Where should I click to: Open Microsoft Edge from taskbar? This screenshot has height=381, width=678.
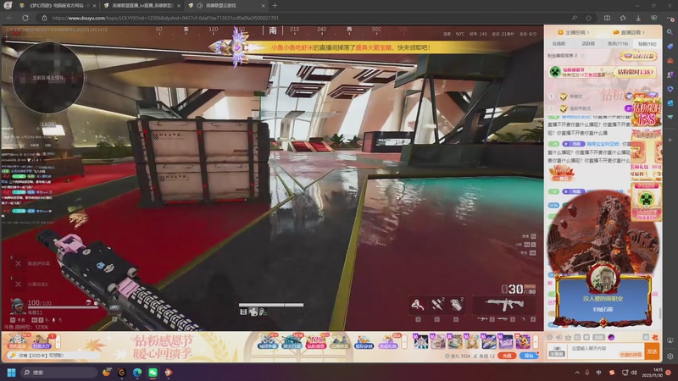point(137,373)
